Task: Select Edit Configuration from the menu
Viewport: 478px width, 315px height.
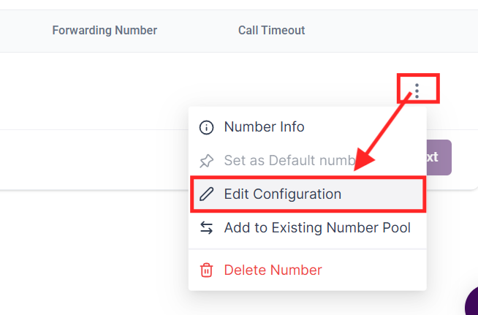Action: (x=282, y=194)
